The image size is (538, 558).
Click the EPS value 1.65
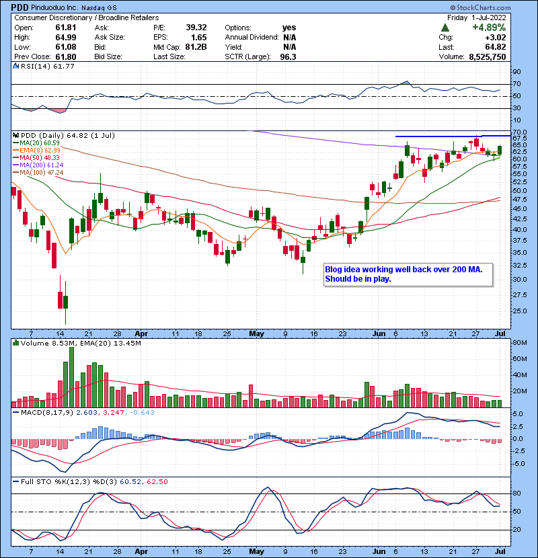(198, 37)
